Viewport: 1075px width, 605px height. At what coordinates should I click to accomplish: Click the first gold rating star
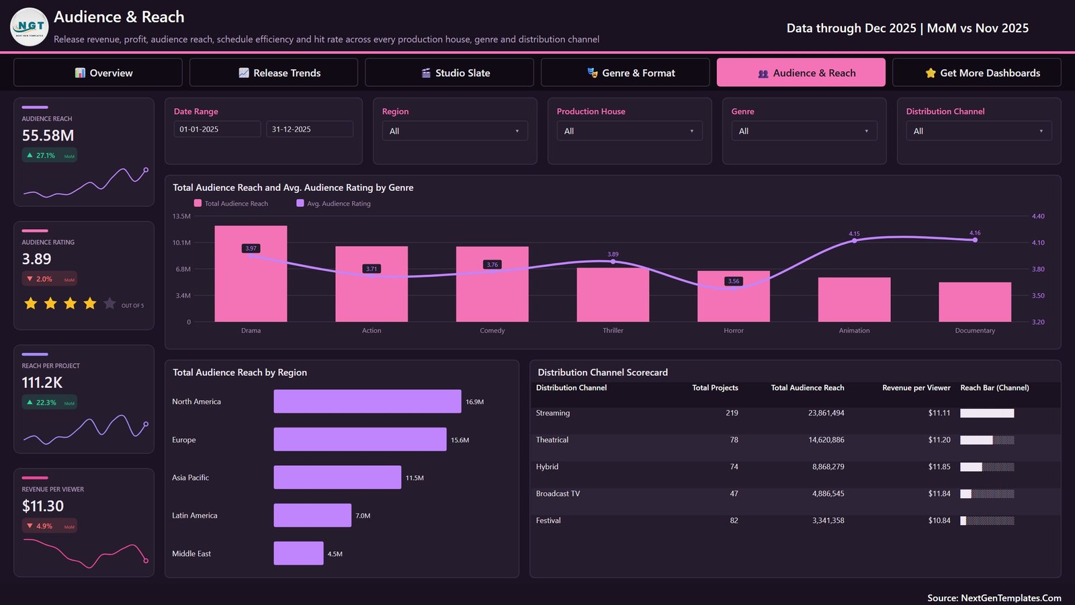coord(30,303)
